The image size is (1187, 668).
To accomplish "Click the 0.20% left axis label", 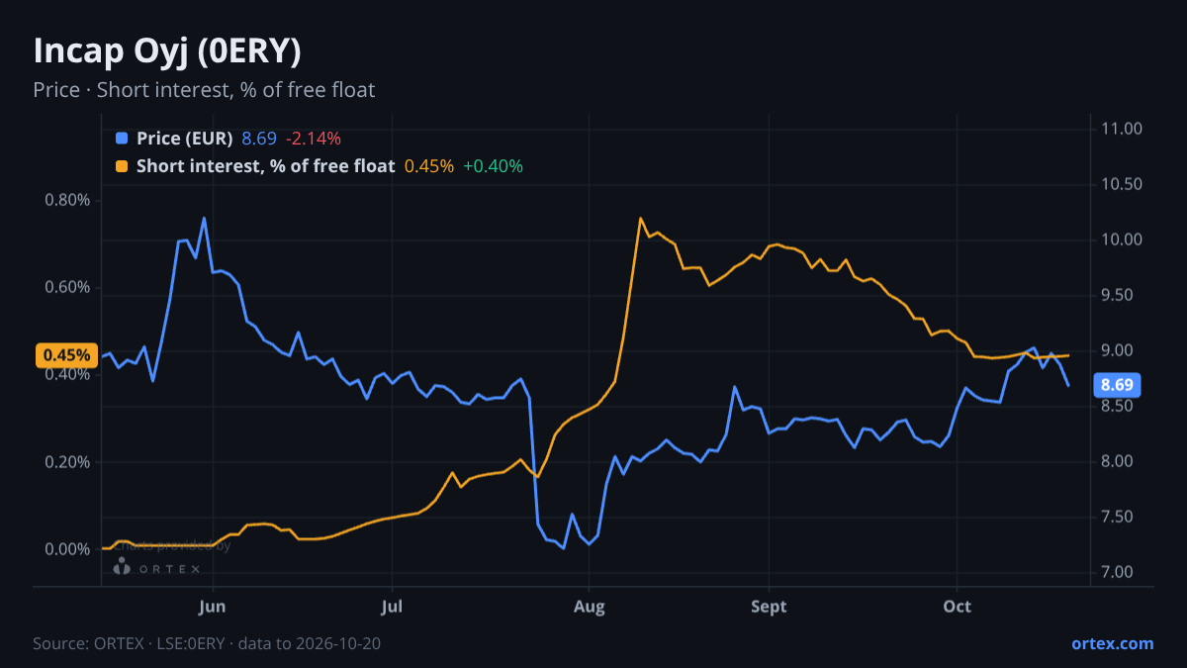I will [67, 462].
